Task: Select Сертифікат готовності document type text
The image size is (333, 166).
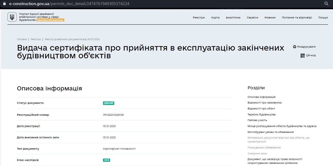Action: coord(119,148)
